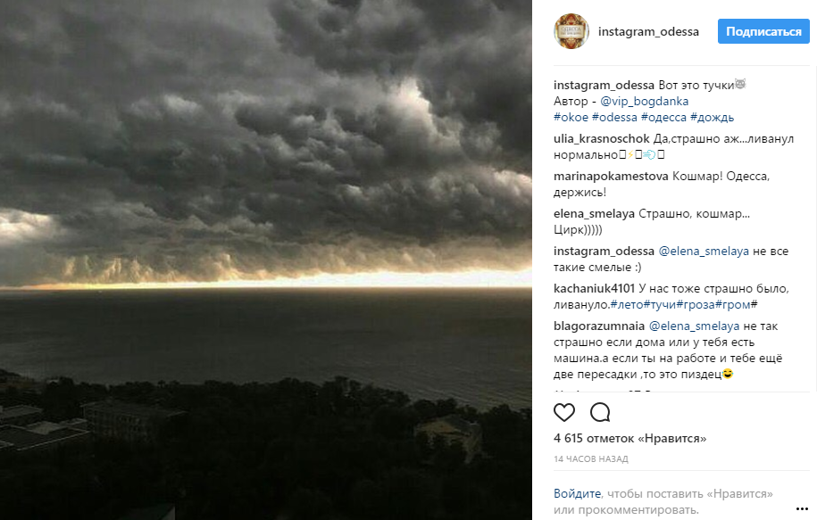Open the #дождь hashtag

712,117
